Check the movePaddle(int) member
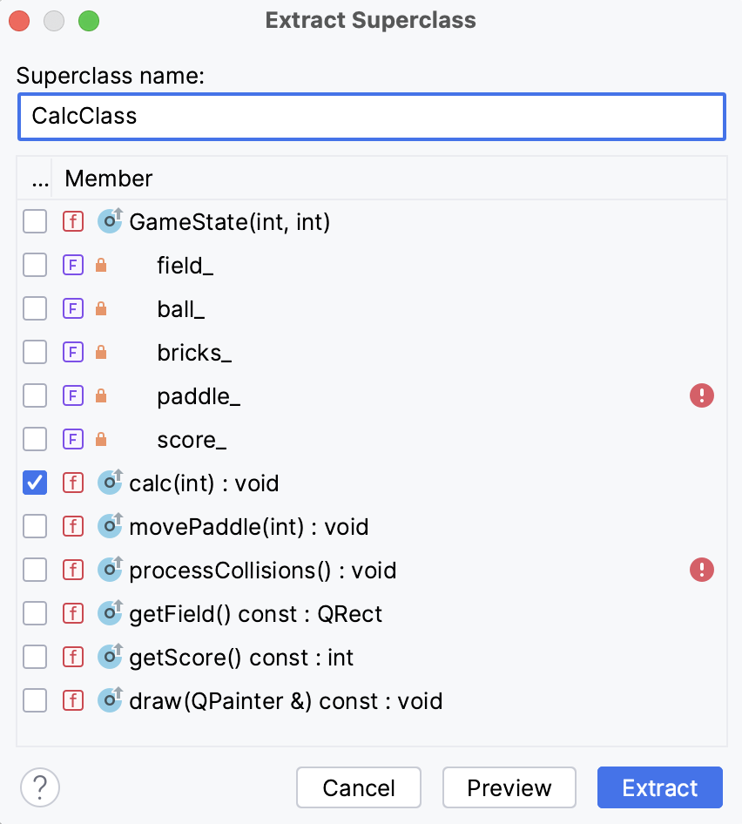 (35, 526)
